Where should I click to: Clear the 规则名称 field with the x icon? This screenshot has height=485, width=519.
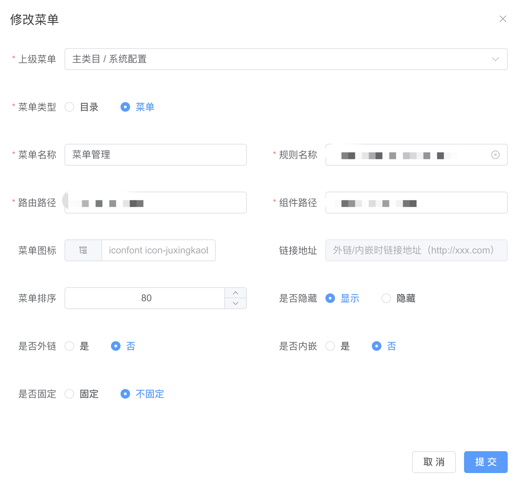495,155
